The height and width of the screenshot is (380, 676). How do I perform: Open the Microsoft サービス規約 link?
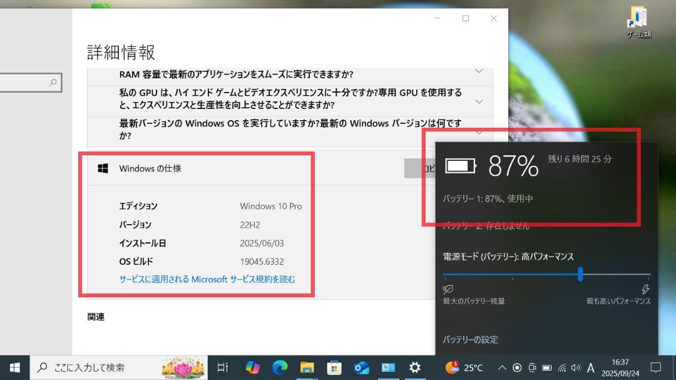point(207,279)
